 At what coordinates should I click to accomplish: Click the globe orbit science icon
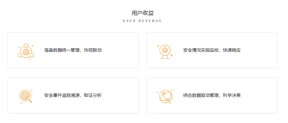click(166, 97)
